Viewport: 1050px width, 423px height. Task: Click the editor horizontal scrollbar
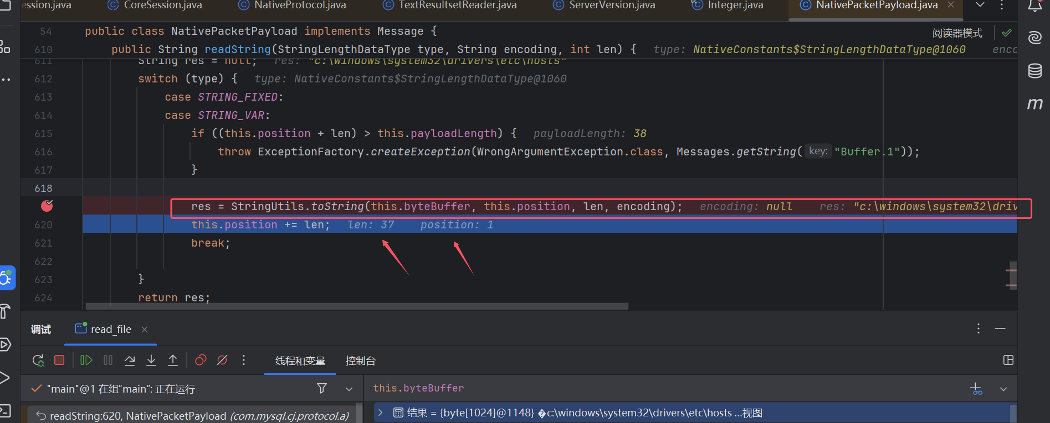click(357, 306)
